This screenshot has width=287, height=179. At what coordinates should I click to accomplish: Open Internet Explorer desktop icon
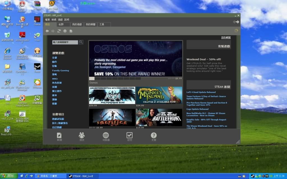tap(7, 53)
